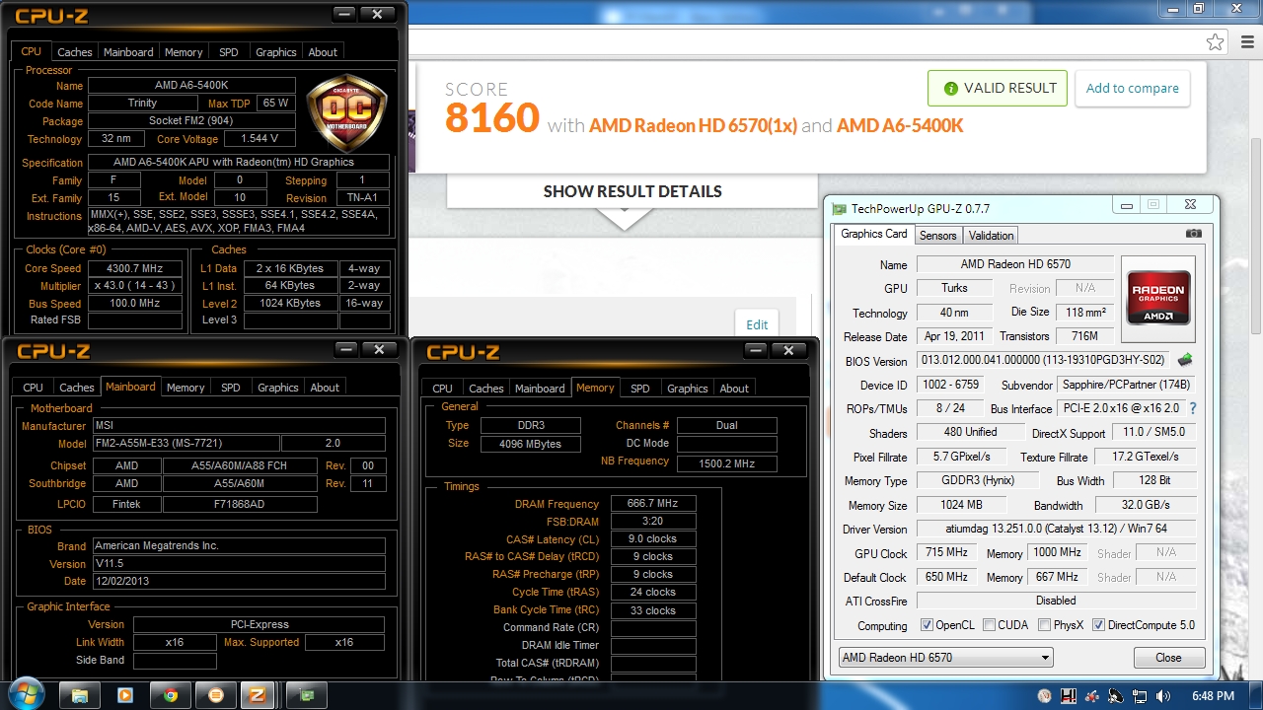Click the CAS# Latency value 9.0 clocks
The height and width of the screenshot is (710, 1263).
coord(653,539)
